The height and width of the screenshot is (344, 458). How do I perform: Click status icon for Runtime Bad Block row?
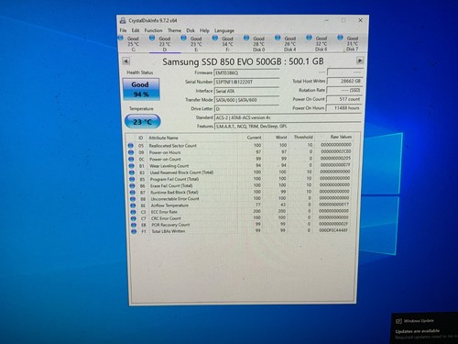click(133, 193)
